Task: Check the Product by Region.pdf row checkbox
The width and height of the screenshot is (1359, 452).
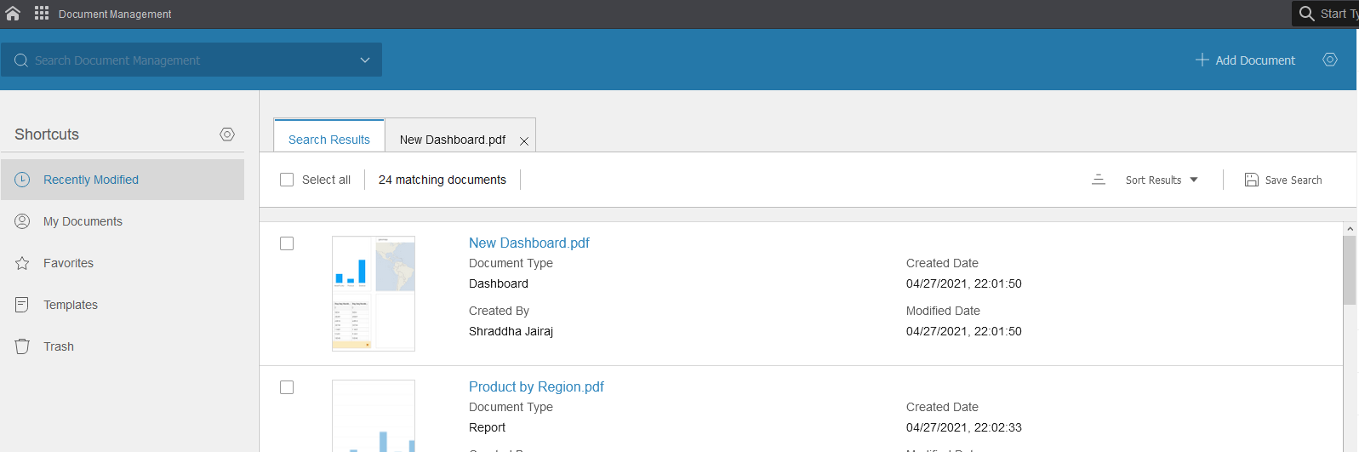Action: coord(287,387)
